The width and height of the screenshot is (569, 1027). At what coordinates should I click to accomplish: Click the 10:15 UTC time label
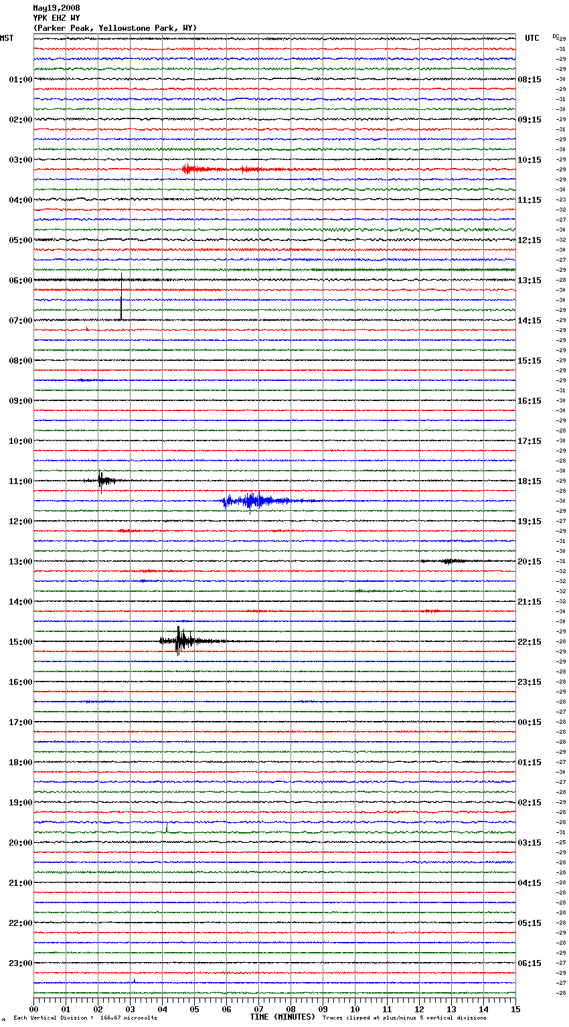[x=530, y=160]
